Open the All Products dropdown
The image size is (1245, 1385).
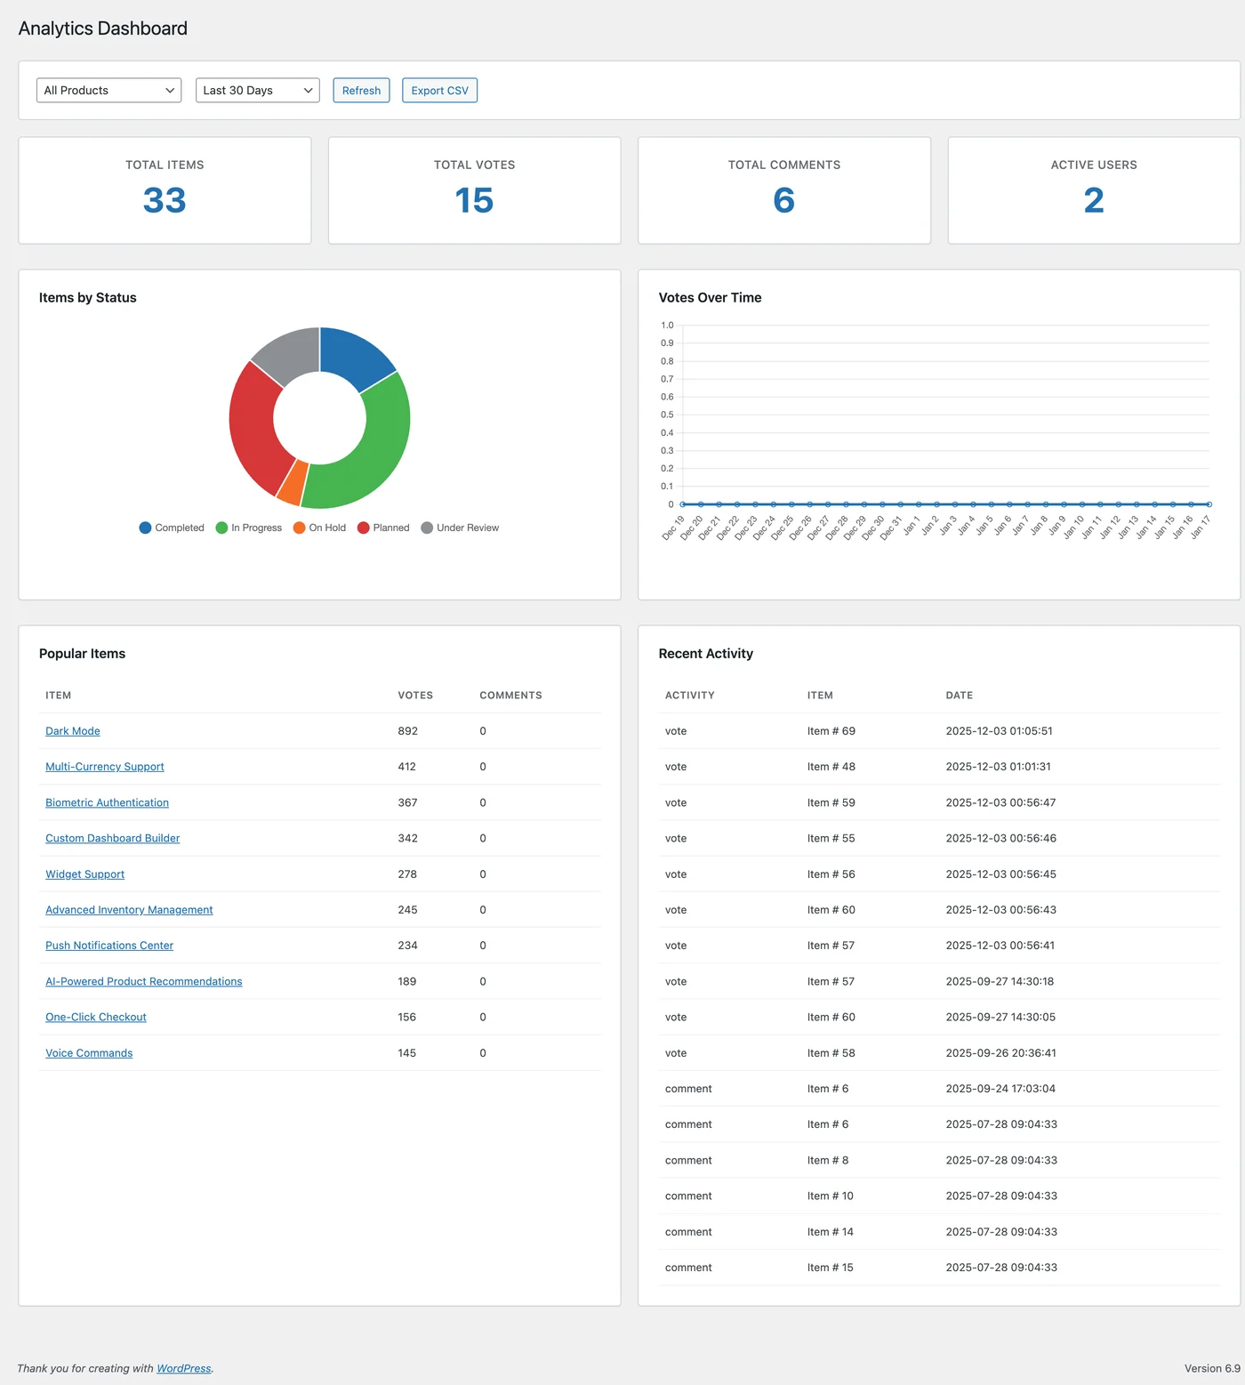click(108, 90)
